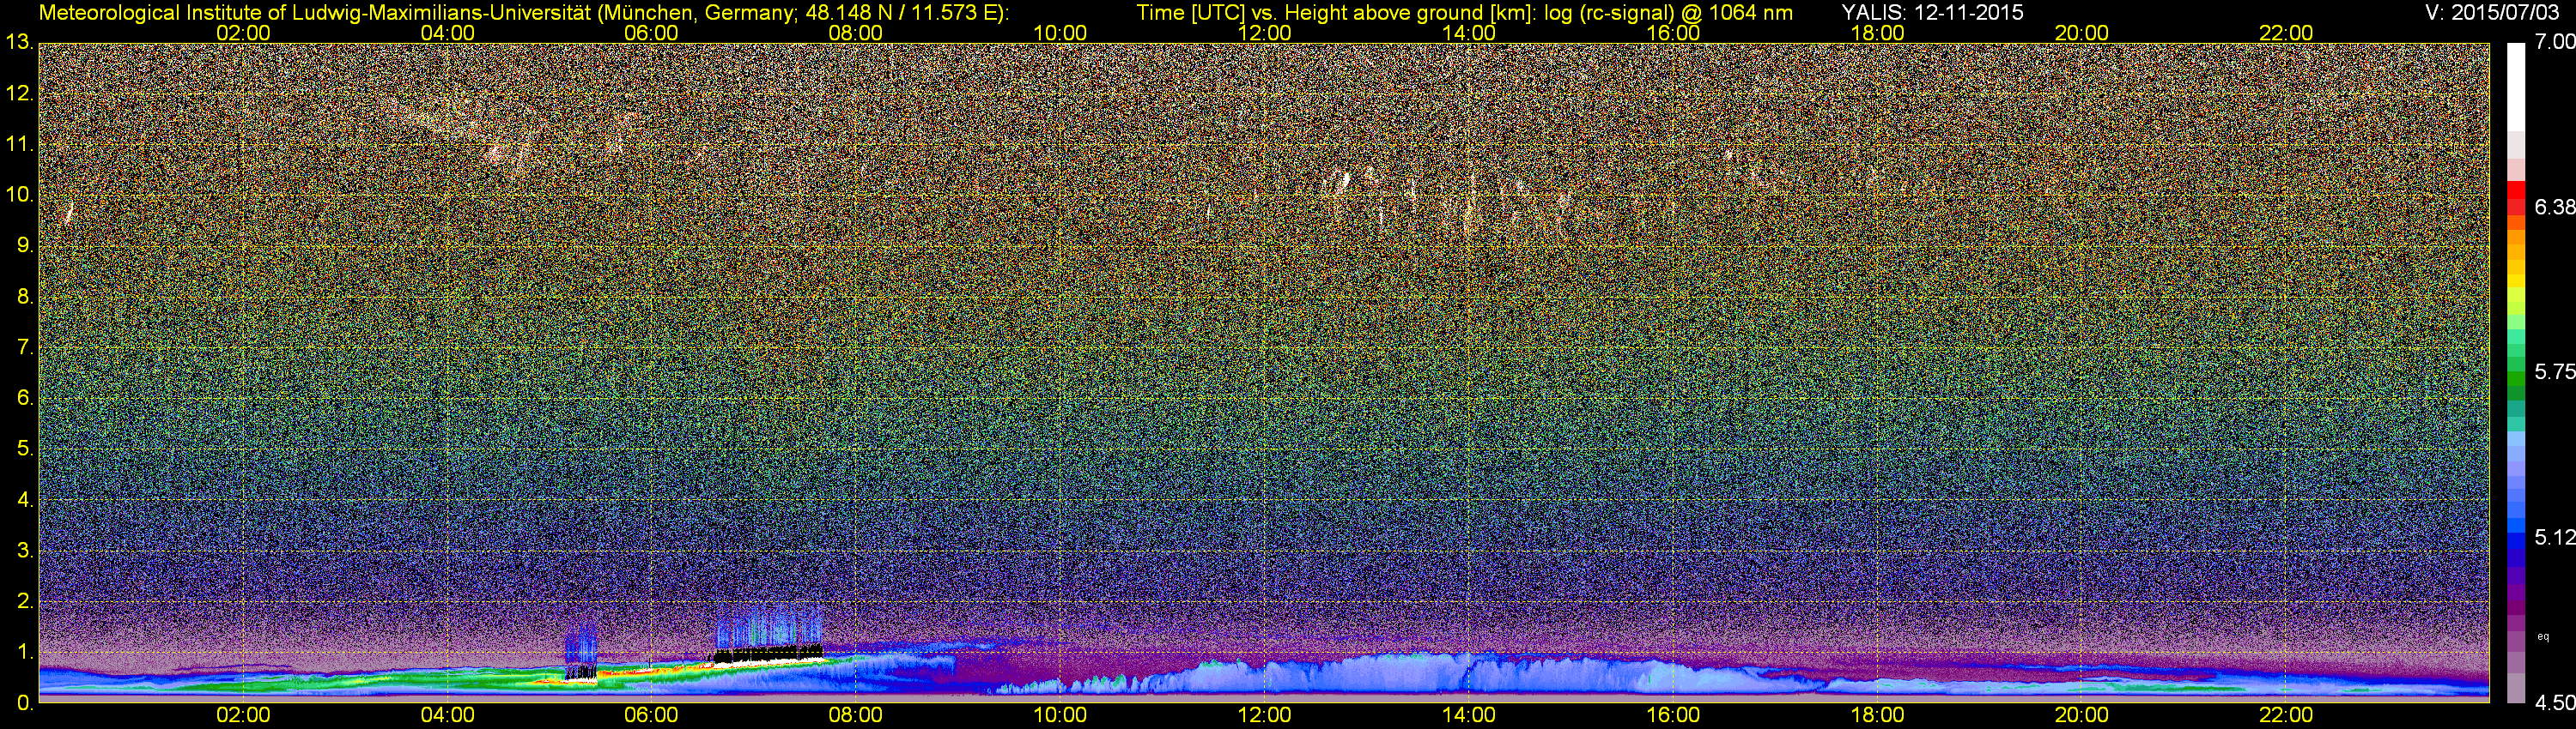
Task: Click the 5.75 value on the color scale
Action: pos(2555,371)
